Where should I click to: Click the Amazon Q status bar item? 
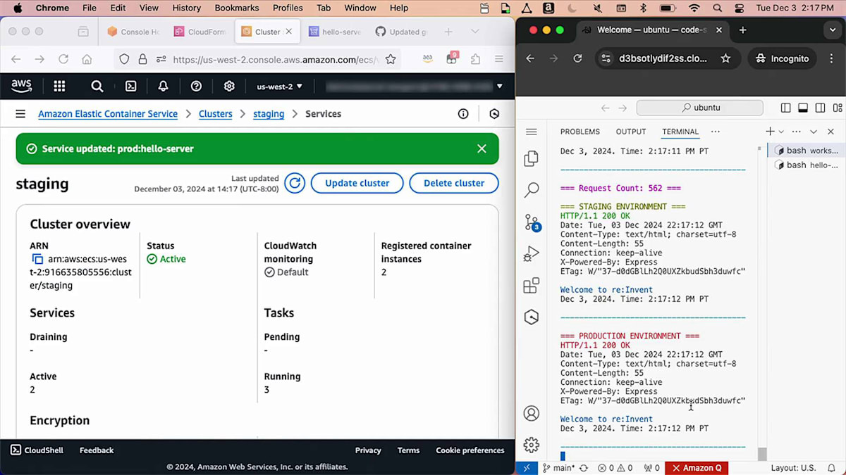coord(697,468)
